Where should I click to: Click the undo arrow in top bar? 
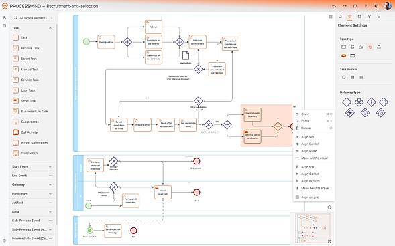334,6
